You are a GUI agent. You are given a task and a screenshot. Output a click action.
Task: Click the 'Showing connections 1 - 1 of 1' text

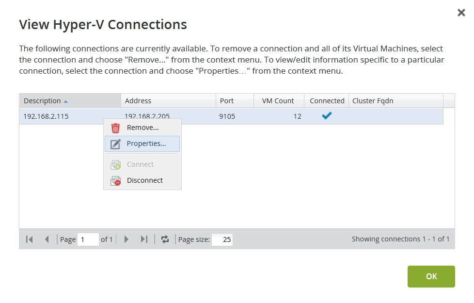(400, 239)
